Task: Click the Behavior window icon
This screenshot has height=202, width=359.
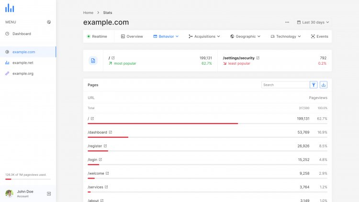Action: pyautogui.click(x=155, y=36)
